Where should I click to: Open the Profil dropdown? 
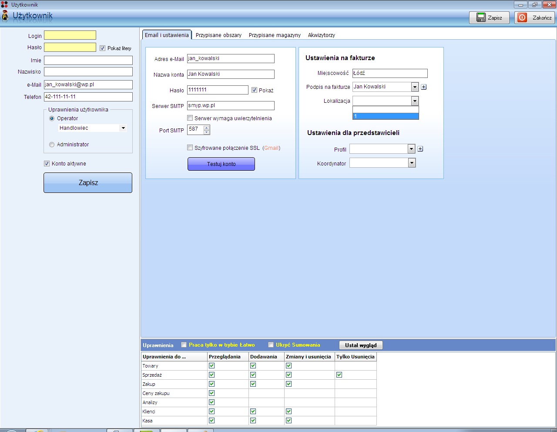click(412, 149)
